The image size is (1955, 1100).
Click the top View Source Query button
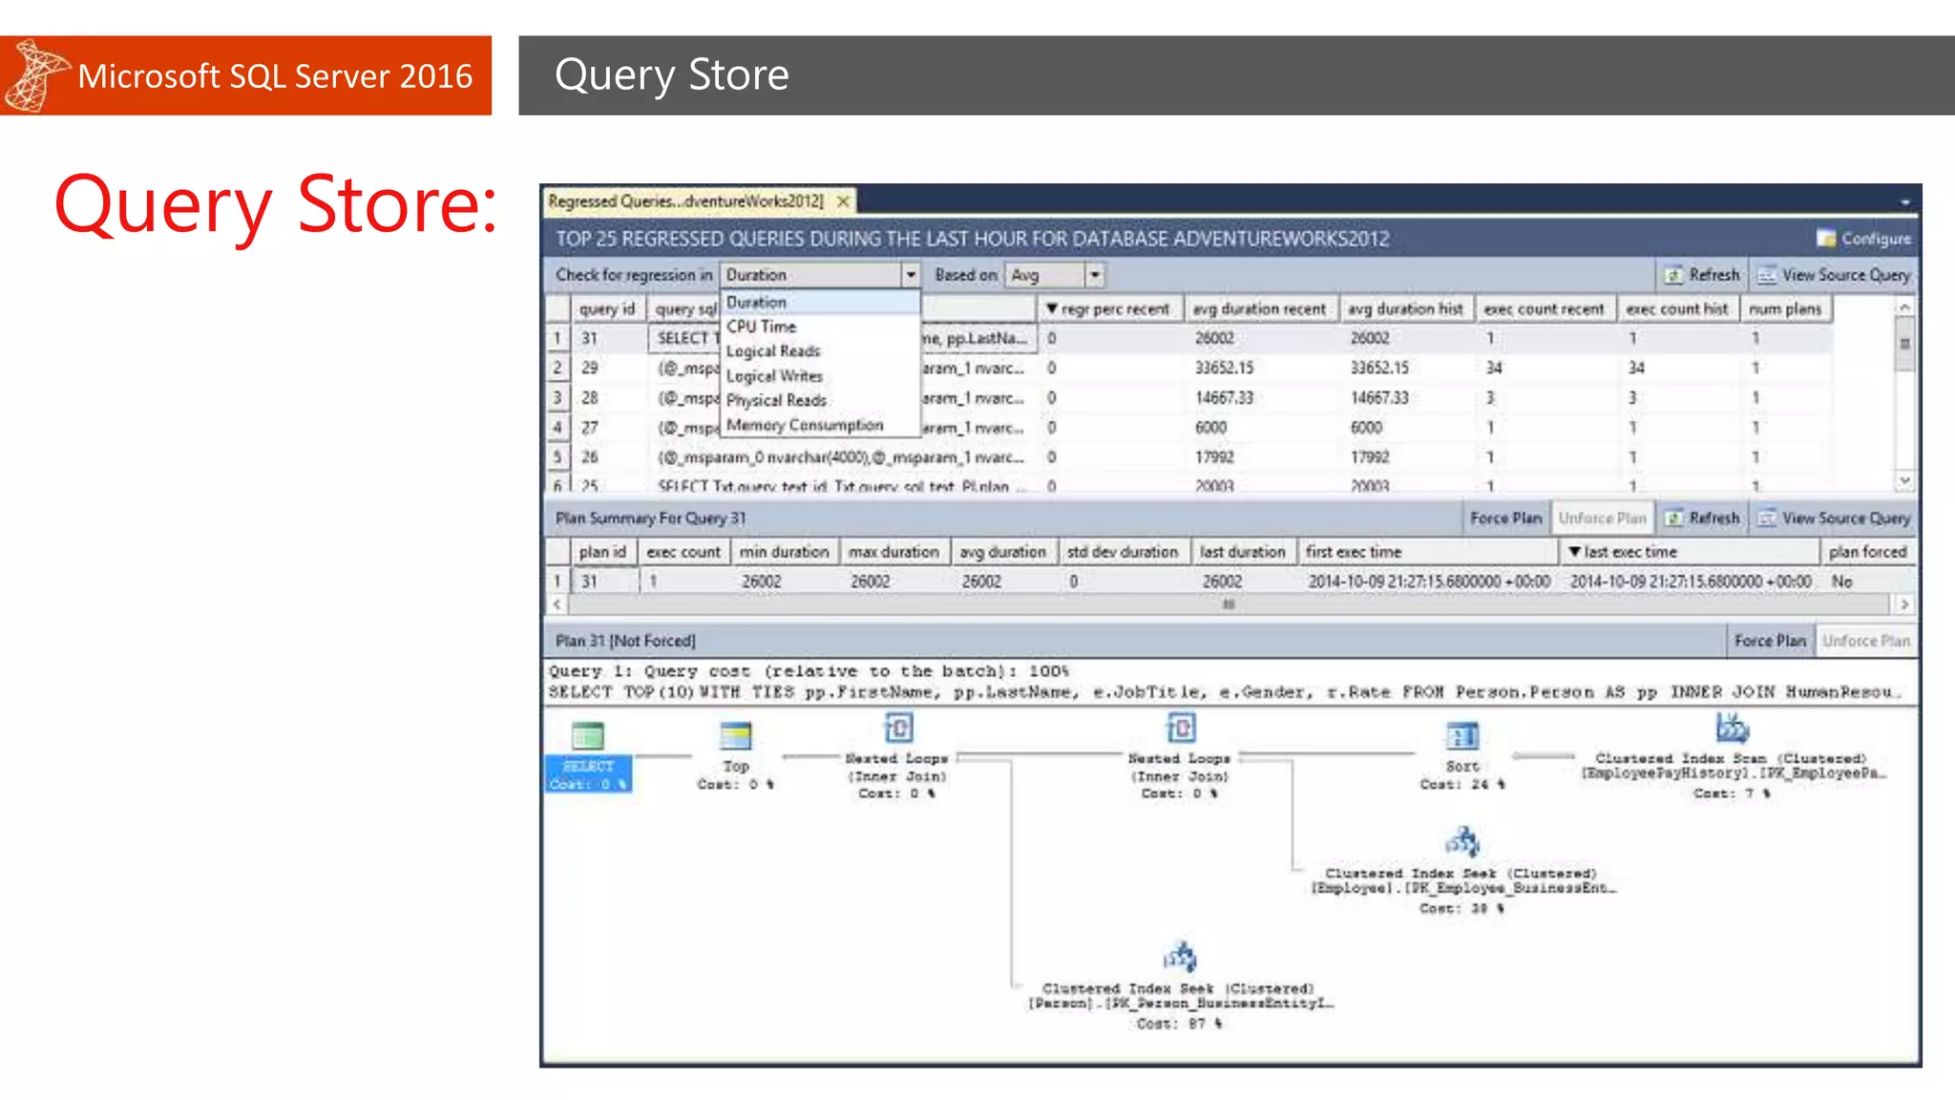click(x=1834, y=275)
